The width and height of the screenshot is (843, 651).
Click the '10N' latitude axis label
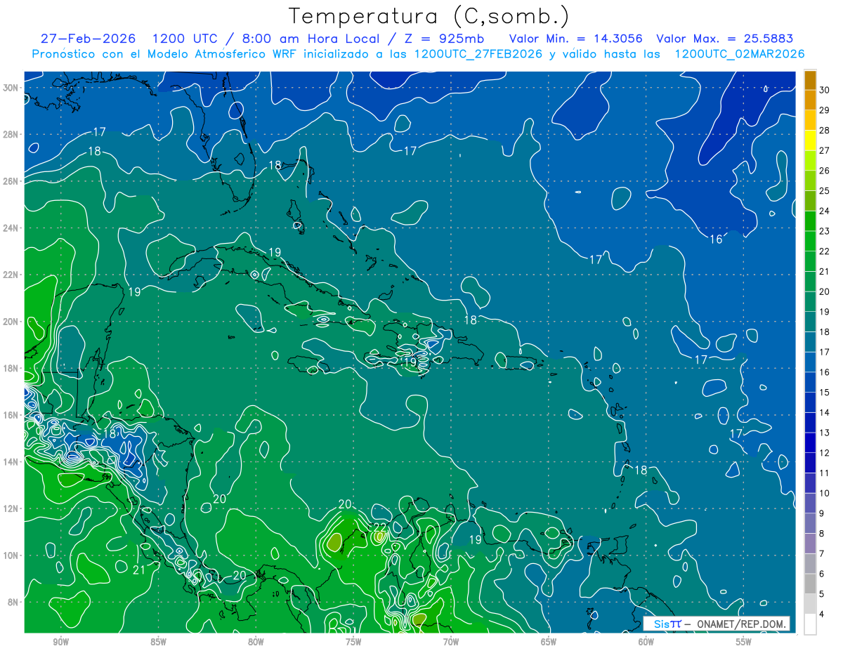coord(11,555)
